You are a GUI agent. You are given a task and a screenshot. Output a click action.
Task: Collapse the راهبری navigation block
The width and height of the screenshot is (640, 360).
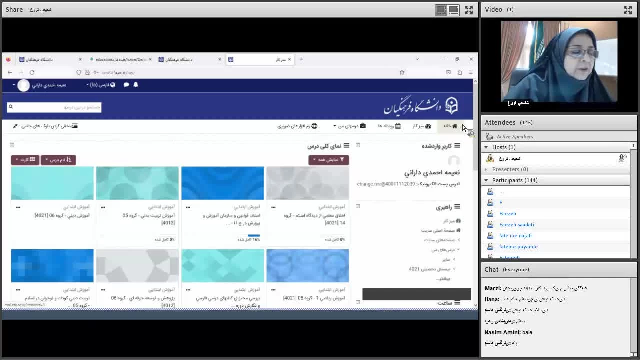click(358, 206)
